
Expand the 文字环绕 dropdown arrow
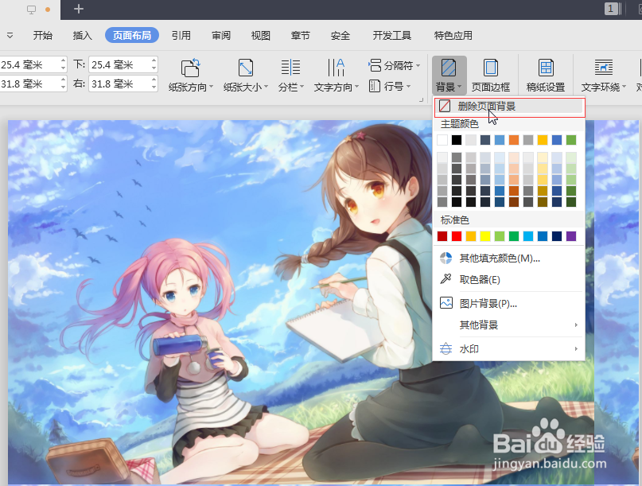coord(624,87)
